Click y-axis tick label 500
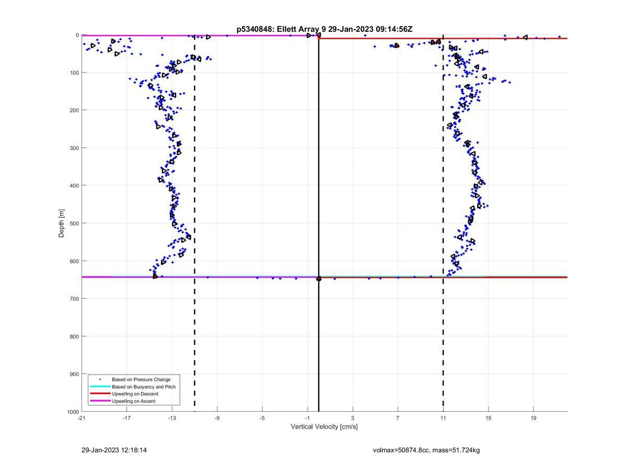 pyautogui.click(x=74, y=223)
